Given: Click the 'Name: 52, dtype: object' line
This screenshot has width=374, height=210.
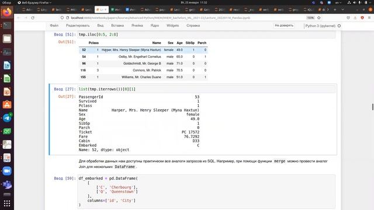Looking at the screenshot, I should pyautogui.click(x=104, y=150).
